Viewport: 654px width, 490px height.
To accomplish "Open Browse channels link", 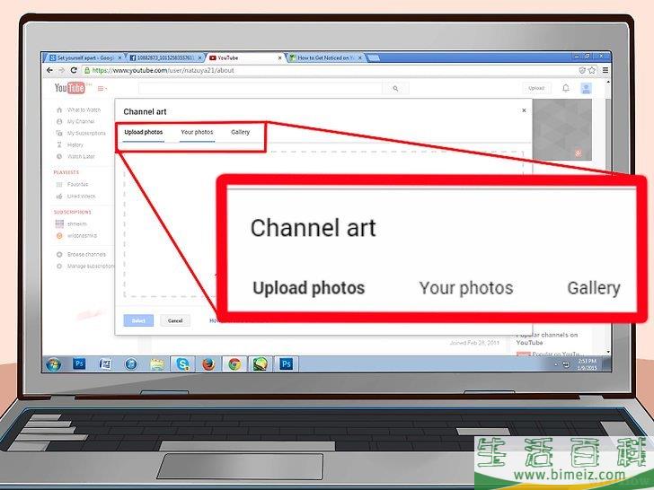I will tap(86, 254).
